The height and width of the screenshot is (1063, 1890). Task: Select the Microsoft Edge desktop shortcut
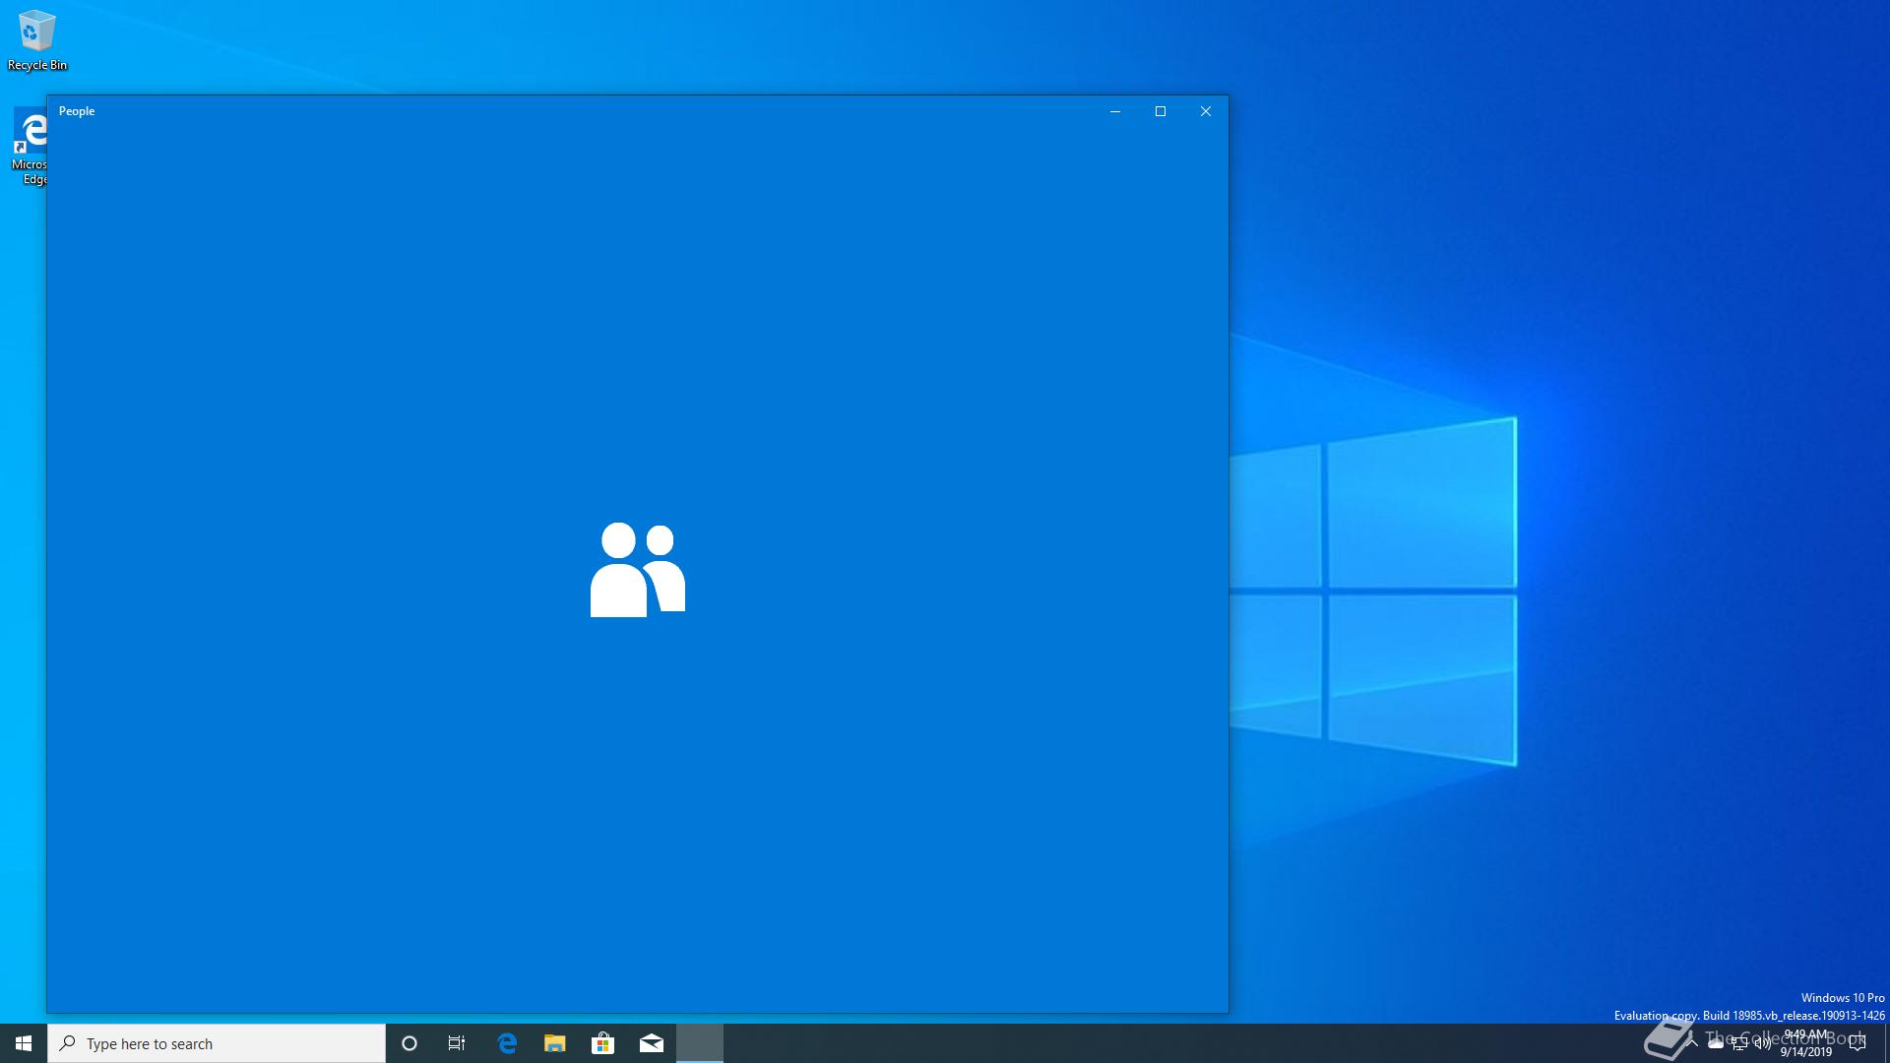coord(30,147)
